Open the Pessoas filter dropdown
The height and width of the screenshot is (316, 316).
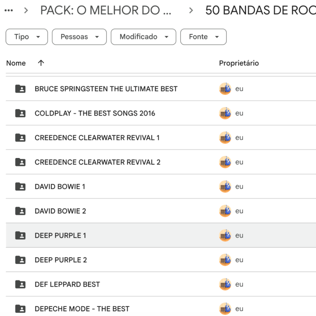(x=79, y=37)
